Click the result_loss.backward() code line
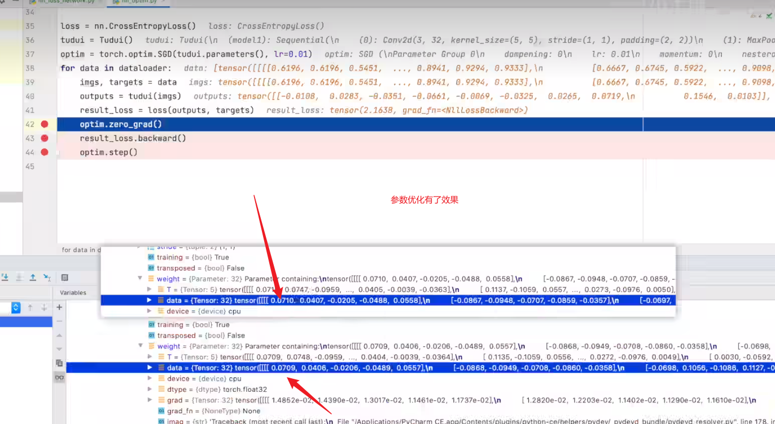Screen dimensions: 775x424 tap(133, 138)
